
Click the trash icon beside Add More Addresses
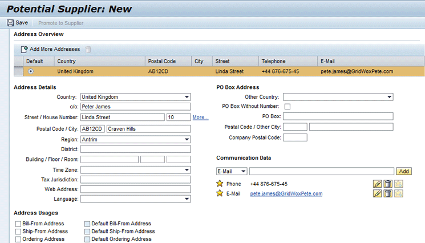(88, 49)
